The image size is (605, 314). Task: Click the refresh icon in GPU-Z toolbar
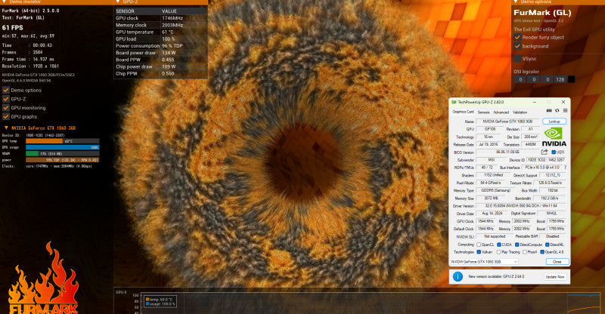pyautogui.click(x=557, y=110)
